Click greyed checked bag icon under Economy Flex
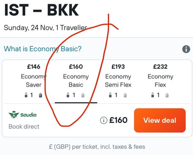This screenshot has width=193, height=155. coord(167,95)
